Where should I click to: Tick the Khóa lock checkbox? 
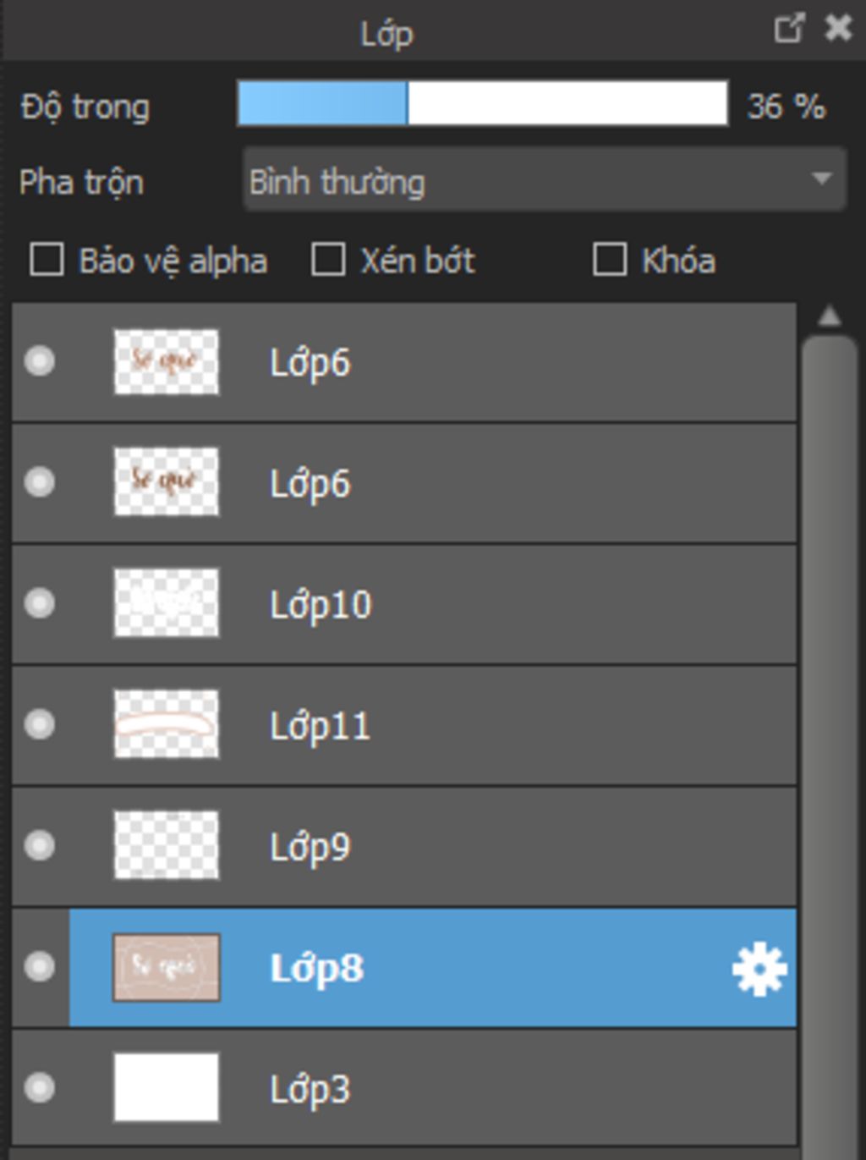610,260
